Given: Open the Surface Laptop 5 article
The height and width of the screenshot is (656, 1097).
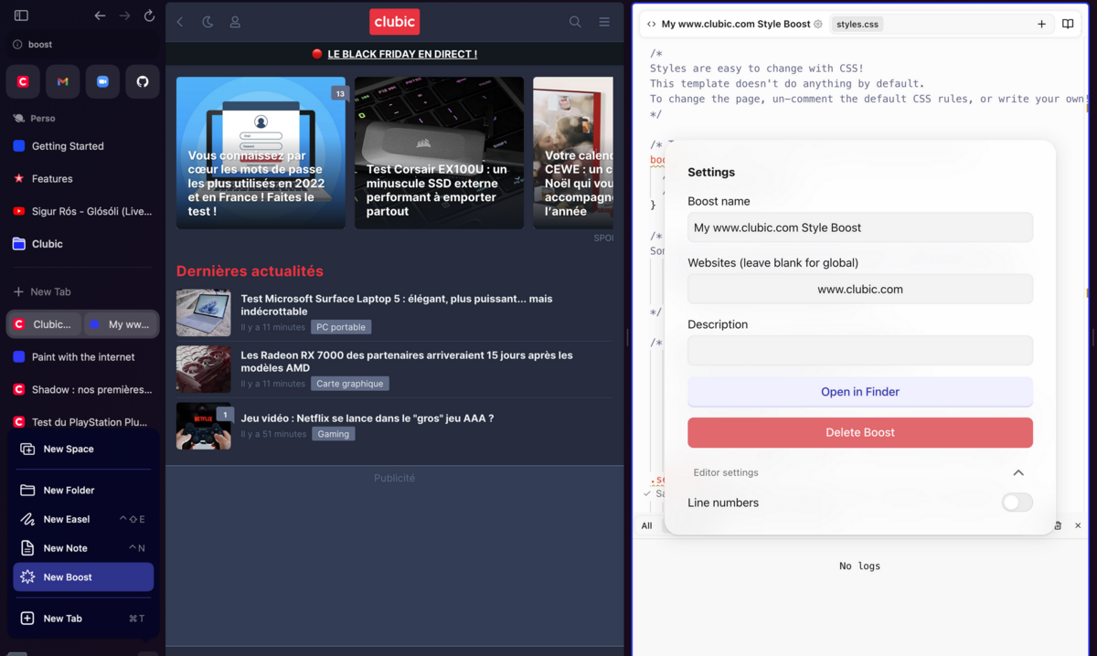Looking at the screenshot, I should tap(397, 305).
